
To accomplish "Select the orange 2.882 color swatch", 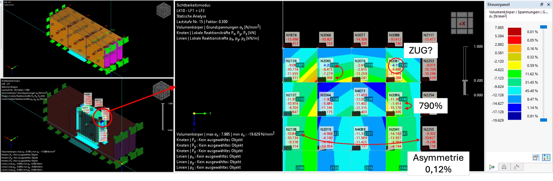I will pyautogui.click(x=514, y=48).
